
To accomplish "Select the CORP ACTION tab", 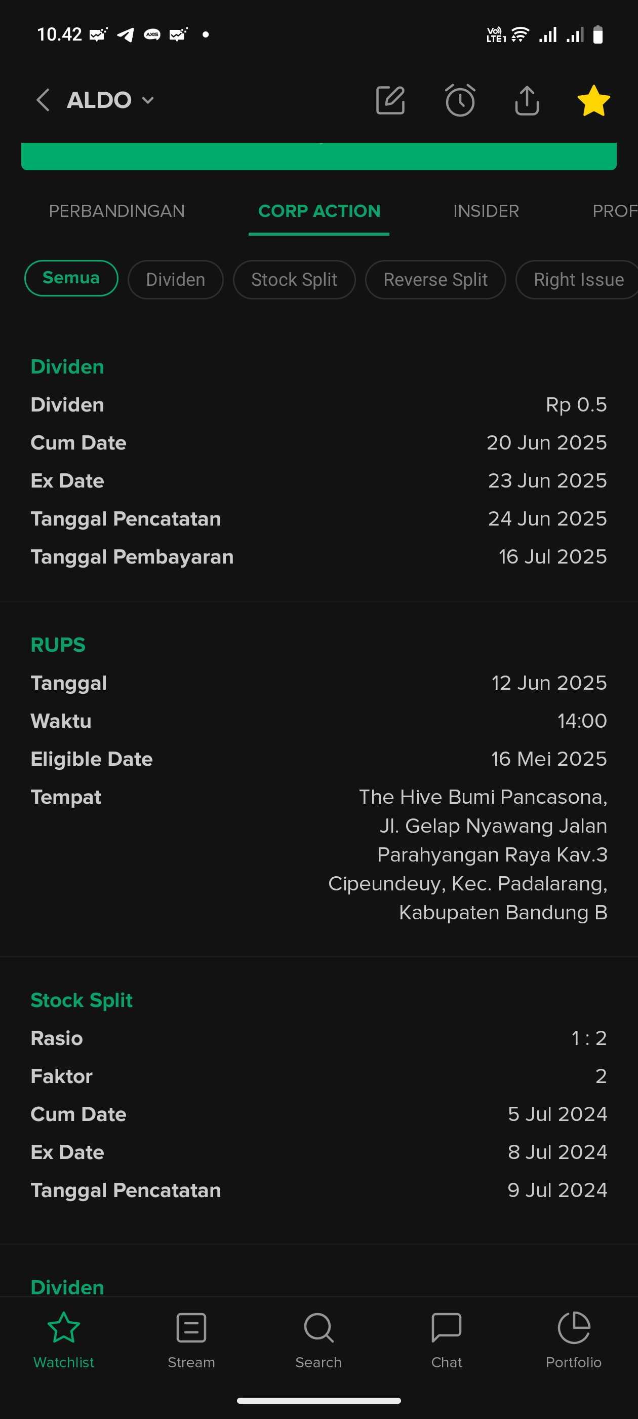I will pos(320,211).
